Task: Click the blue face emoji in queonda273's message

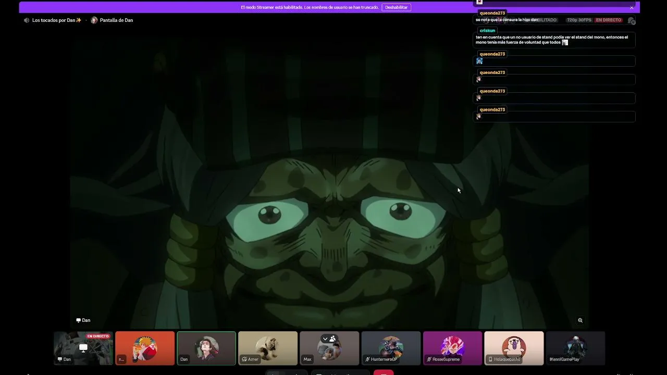Action: (479, 61)
